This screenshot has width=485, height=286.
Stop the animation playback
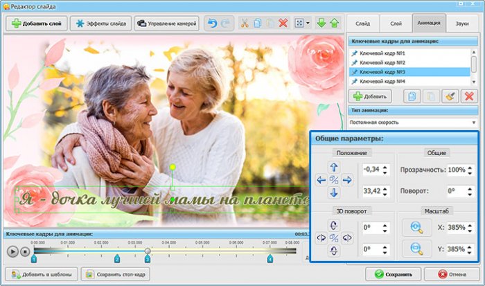point(25,251)
